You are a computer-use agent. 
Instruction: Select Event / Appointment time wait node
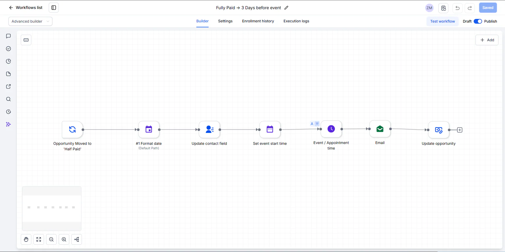point(331,129)
